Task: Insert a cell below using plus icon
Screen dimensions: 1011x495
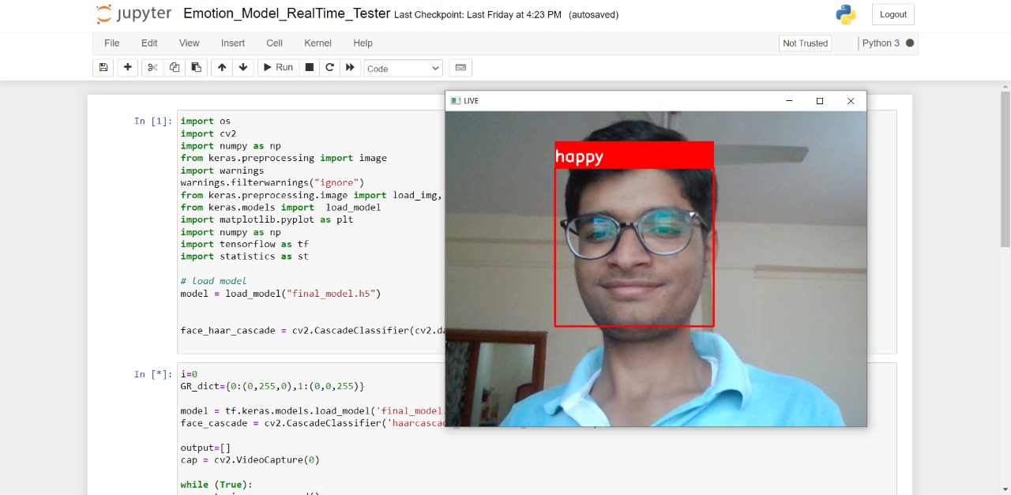Action: [127, 68]
